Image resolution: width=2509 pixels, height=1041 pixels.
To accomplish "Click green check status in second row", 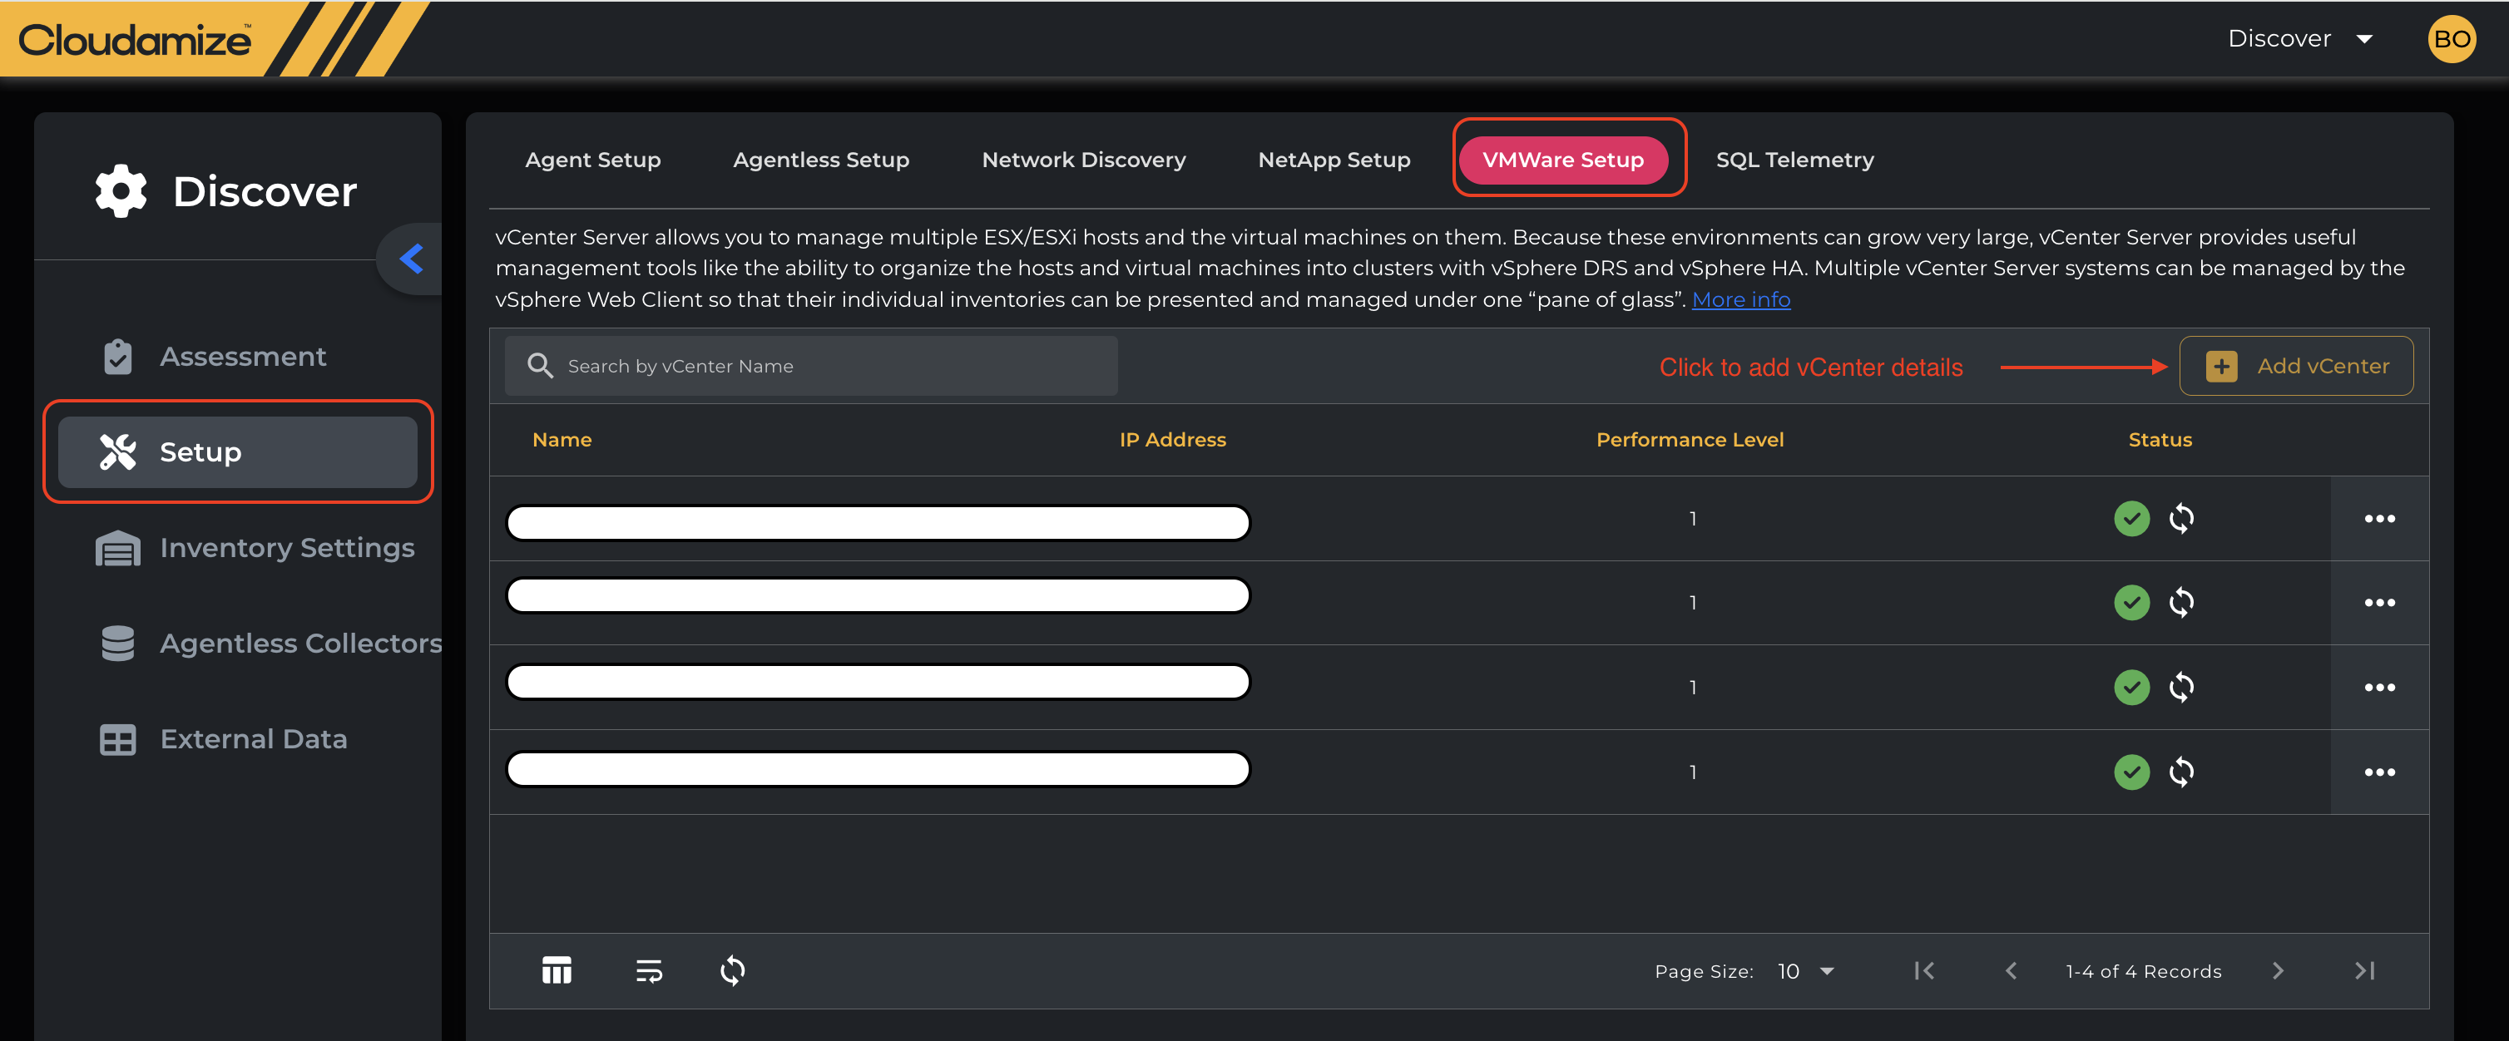I will [x=2131, y=603].
